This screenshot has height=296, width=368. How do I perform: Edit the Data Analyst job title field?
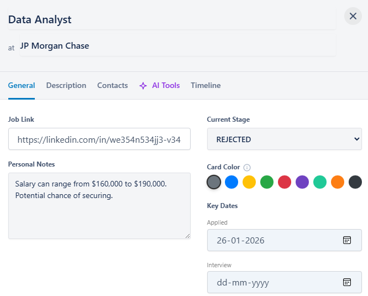coord(171,20)
